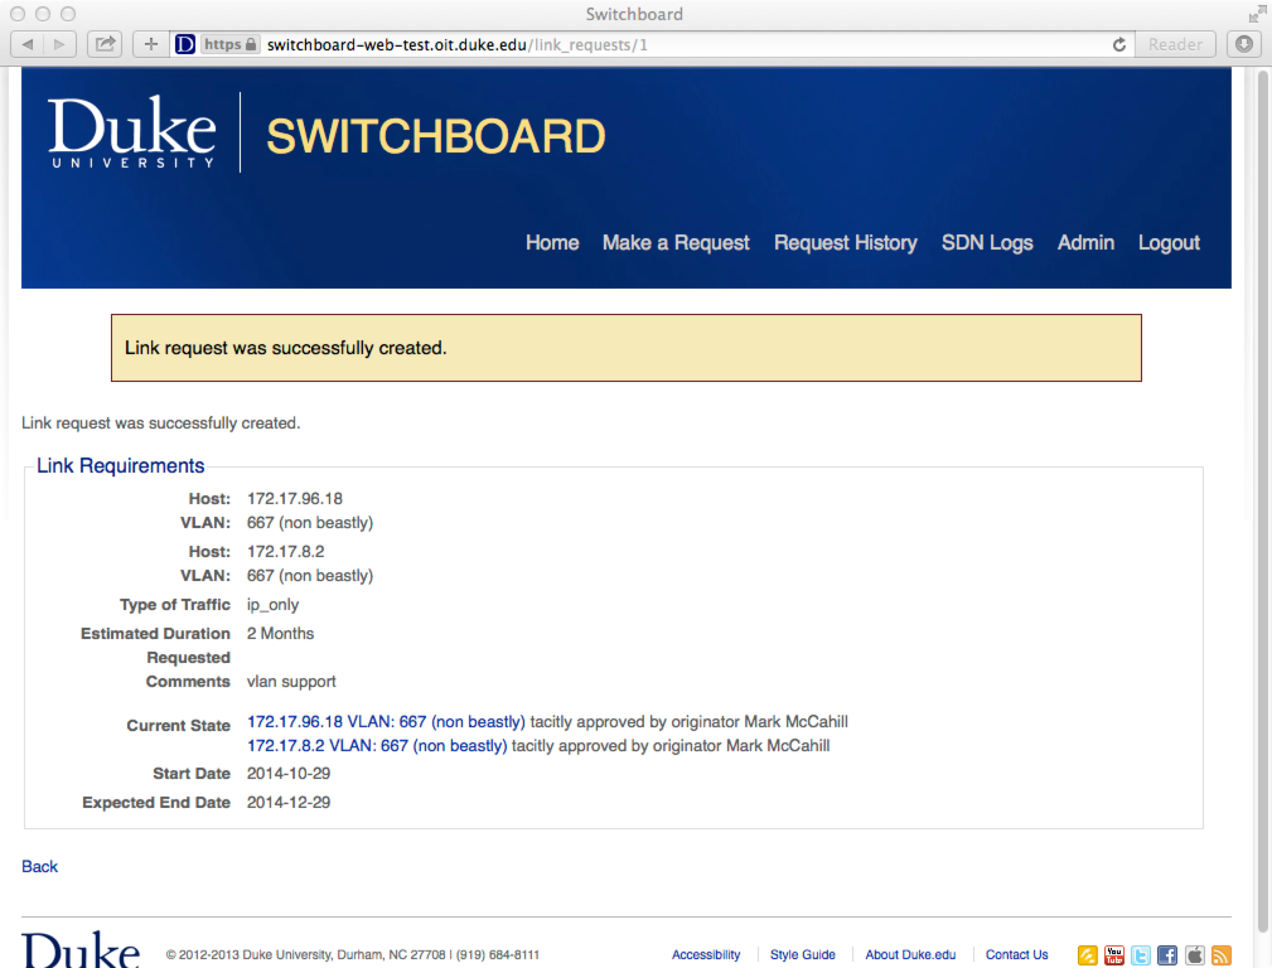This screenshot has width=1272, height=968.
Task: Open Request History in the navigation
Action: pyautogui.click(x=845, y=243)
